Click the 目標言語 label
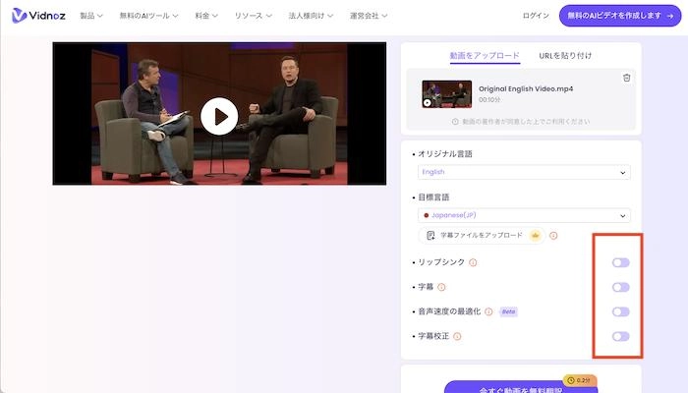Screen dimensions: 688x393 433,197
